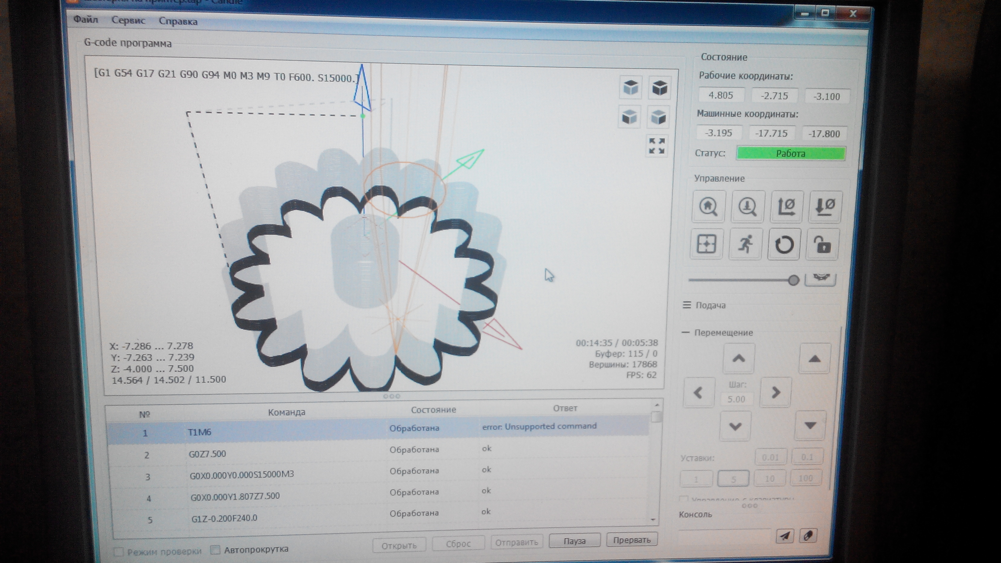Viewport: 1001px width, 563px height.
Task: Open the Сервис menu
Action: click(128, 20)
